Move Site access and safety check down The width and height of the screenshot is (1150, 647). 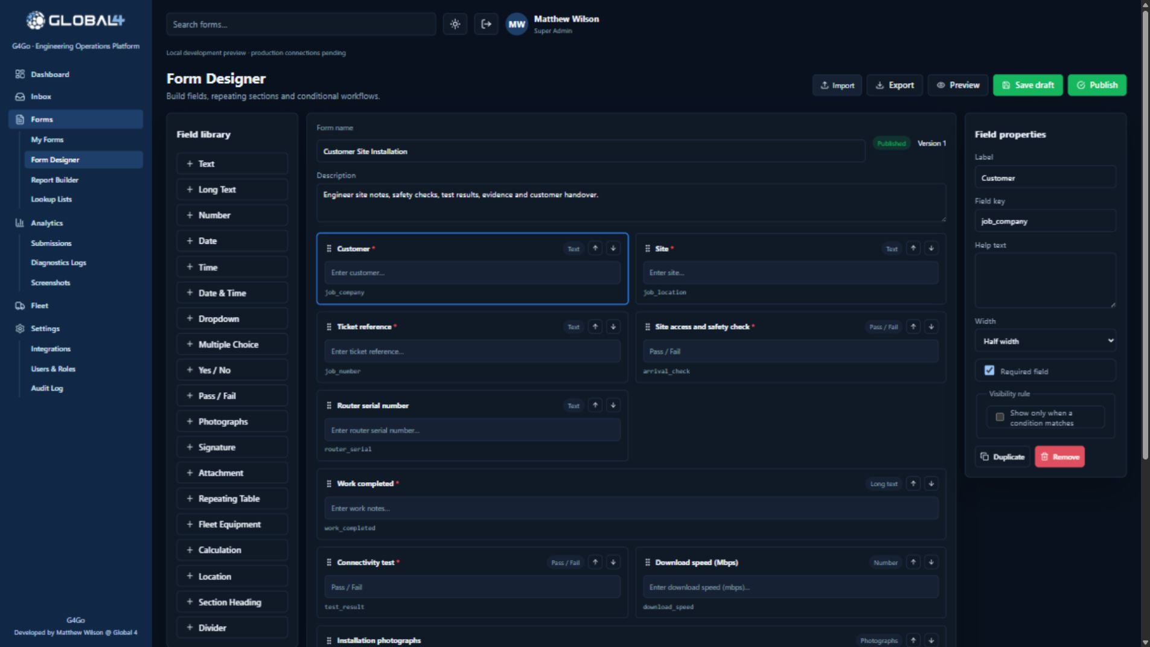coord(931,327)
